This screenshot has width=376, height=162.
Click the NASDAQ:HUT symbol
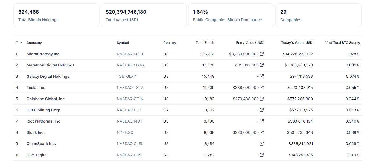(129, 110)
